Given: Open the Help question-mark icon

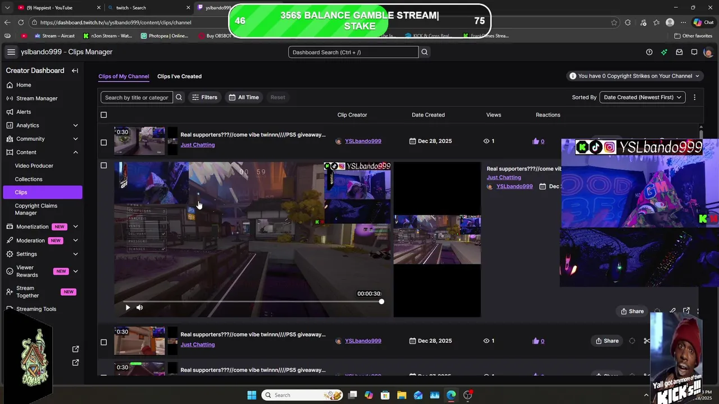Looking at the screenshot, I should point(649,52).
